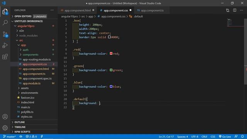Click the green color swatch on line 13
This screenshot has width=247, height=139.
point(111,70)
